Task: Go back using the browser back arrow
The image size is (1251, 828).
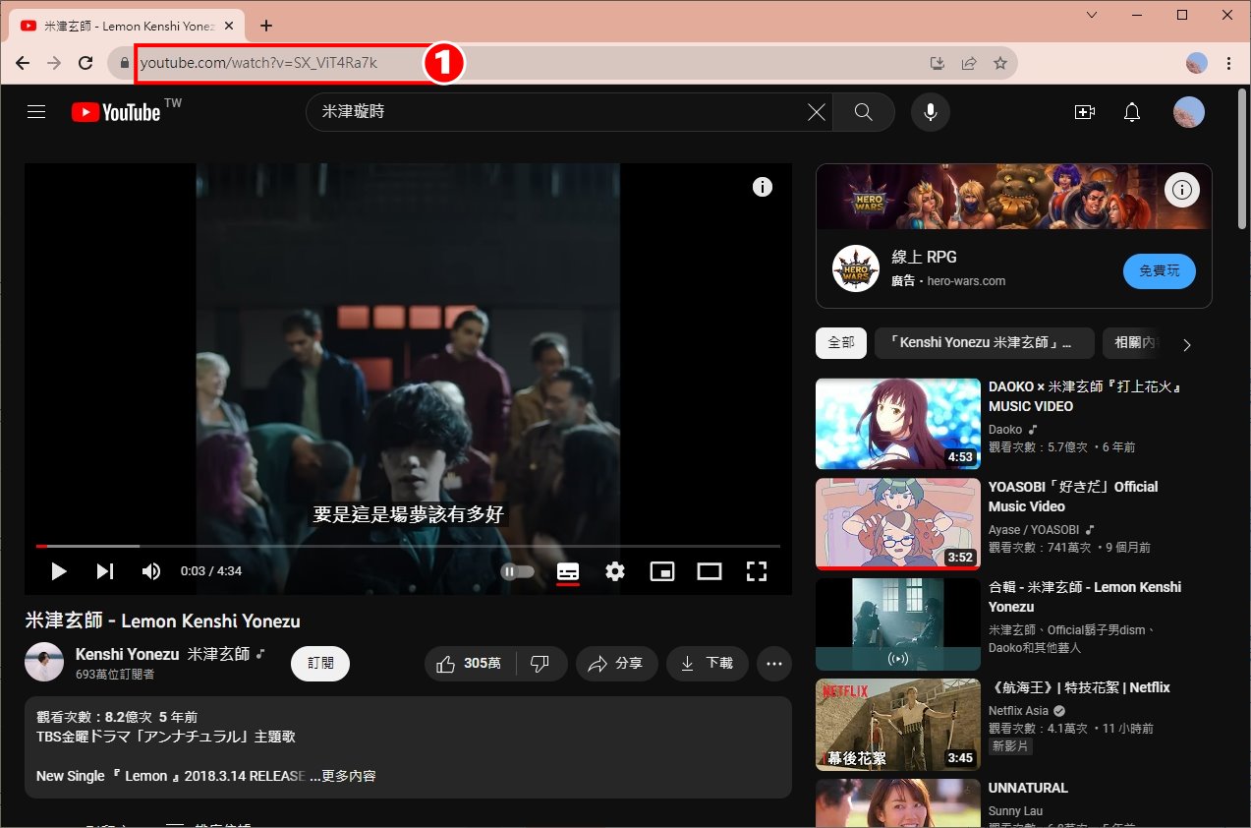Action: point(23,63)
